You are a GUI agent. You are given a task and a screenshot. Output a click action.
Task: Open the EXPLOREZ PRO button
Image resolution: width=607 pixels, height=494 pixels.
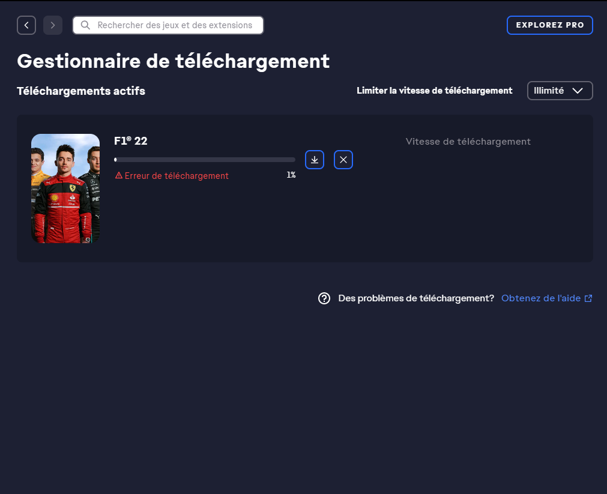pyautogui.click(x=550, y=25)
